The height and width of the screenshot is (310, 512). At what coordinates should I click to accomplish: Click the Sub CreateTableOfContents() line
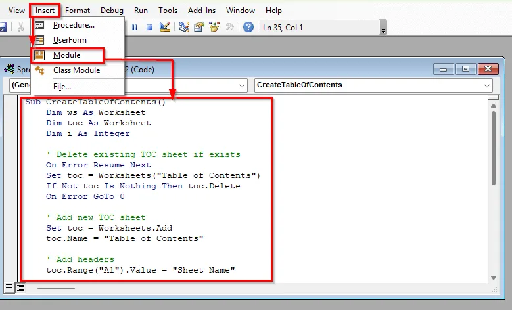(x=95, y=102)
